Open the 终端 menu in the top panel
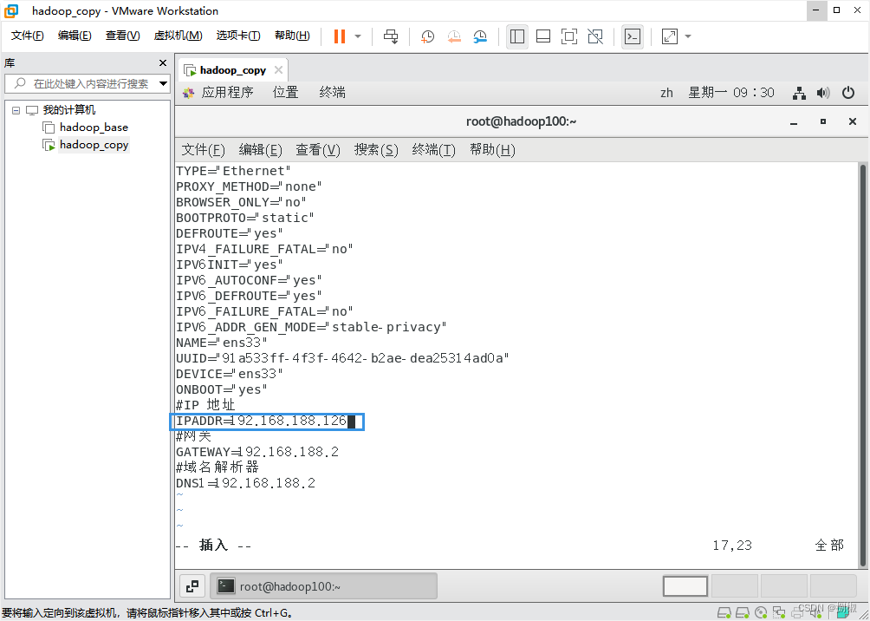This screenshot has width=870, height=621. 333,92
